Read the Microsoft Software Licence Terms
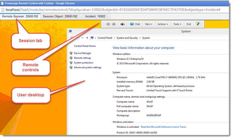This screenshot has width=233, height=139. (164, 127)
